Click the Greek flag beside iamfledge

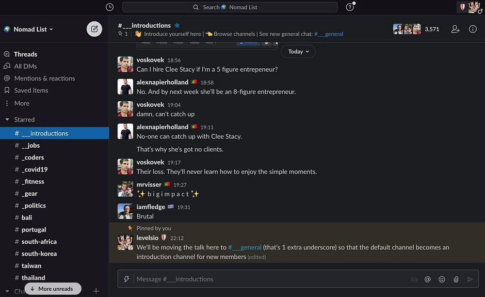click(170, 207)
